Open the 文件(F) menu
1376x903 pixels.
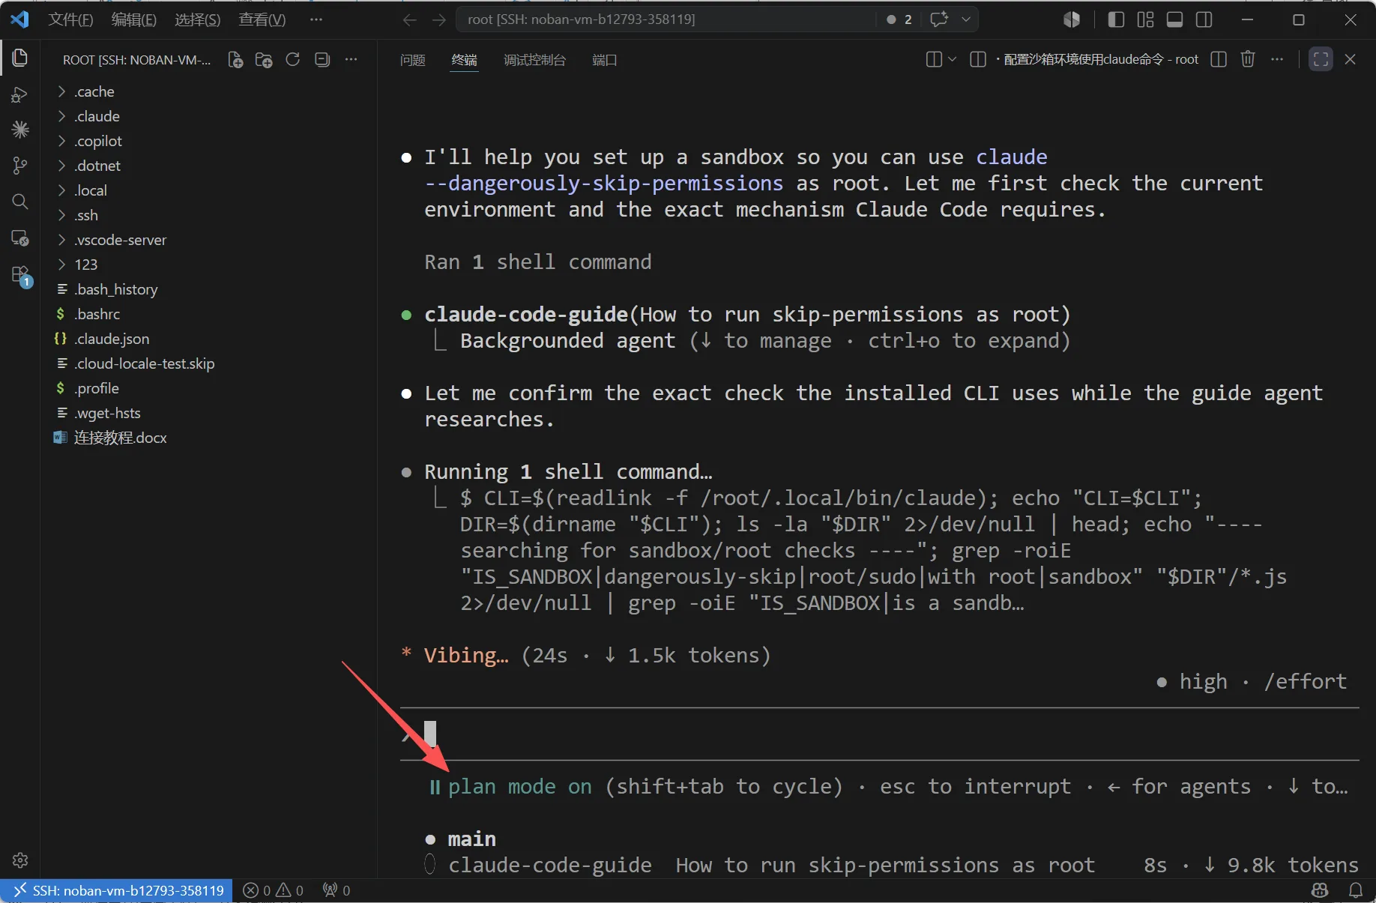pyautogui.click(x=70, y=19)
